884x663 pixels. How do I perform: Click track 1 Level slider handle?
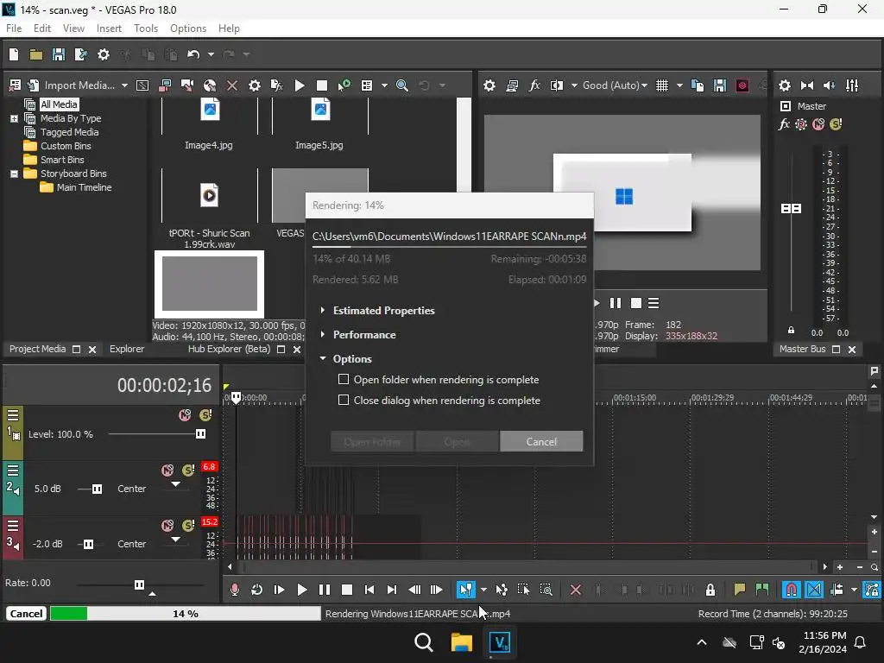tap(200, 433)
